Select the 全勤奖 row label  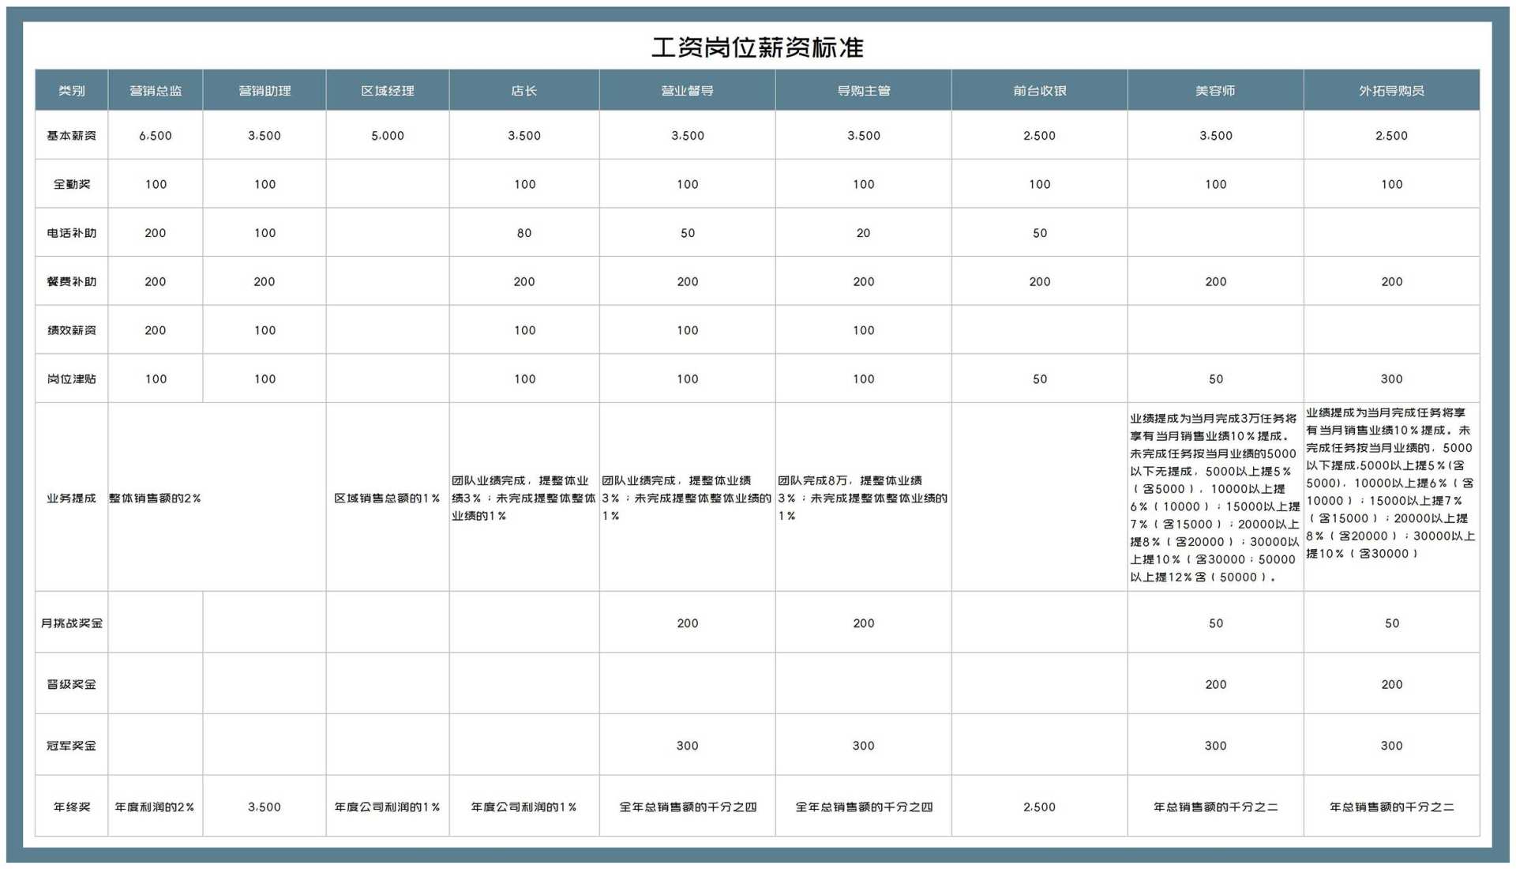coord(71,184)
